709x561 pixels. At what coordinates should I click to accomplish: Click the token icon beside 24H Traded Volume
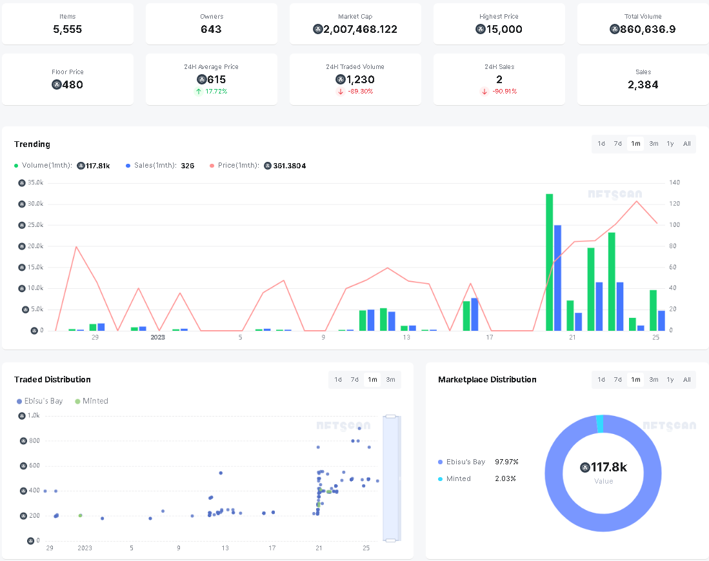[x=341, y=79]
